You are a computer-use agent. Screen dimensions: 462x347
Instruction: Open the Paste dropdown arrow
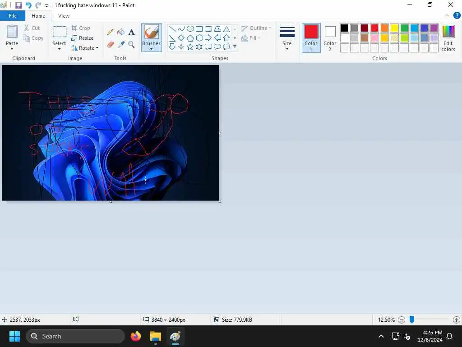pyautogui.click(x=12, y=49)
